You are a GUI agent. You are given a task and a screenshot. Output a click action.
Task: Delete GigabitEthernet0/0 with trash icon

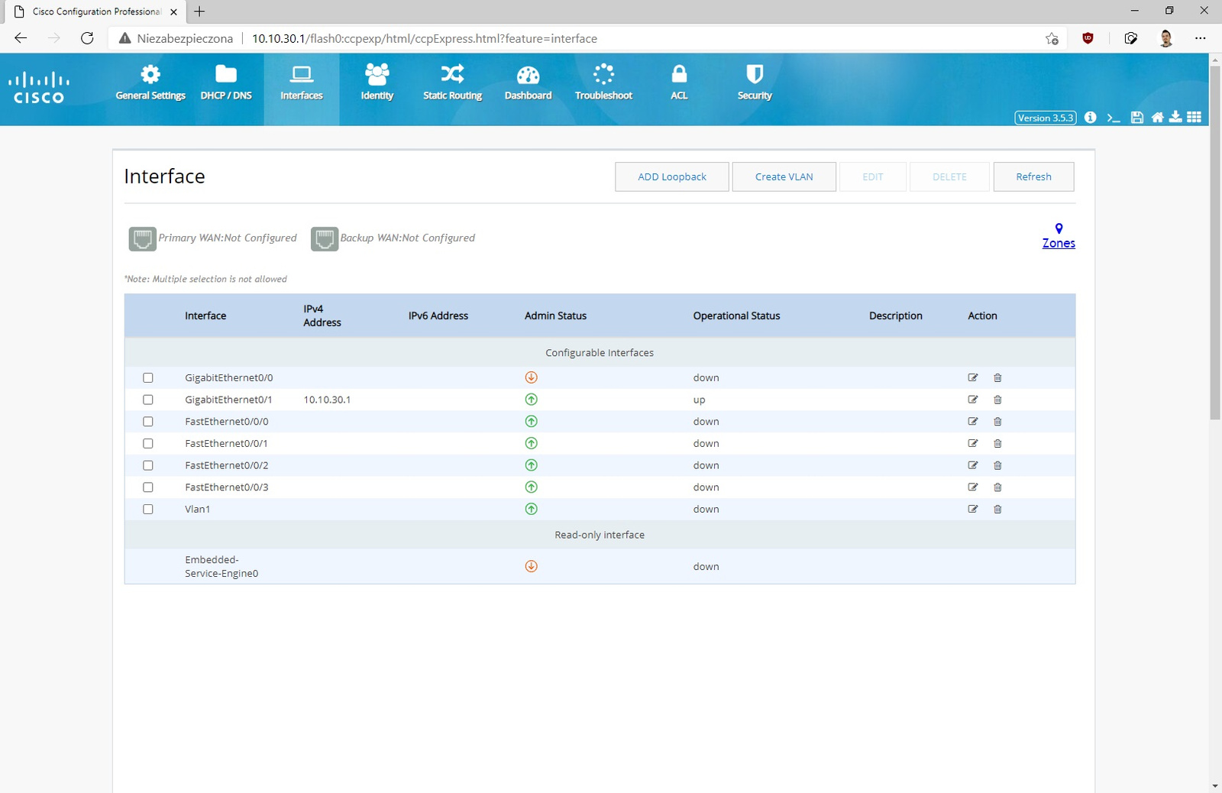(997, 378)
